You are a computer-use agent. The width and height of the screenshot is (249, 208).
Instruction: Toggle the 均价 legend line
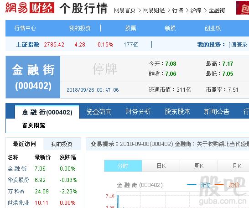(227, 185)
